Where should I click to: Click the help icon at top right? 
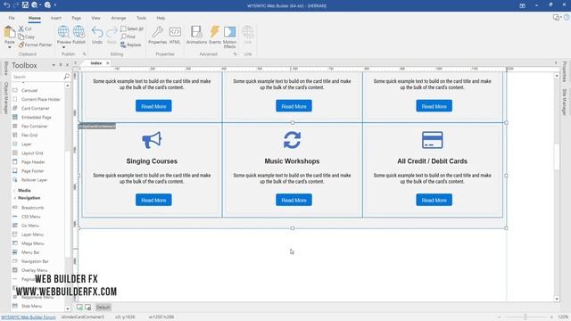coord(567,17)
